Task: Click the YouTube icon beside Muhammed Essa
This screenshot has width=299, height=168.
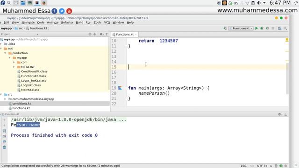Action: click(x=69, y=11)
